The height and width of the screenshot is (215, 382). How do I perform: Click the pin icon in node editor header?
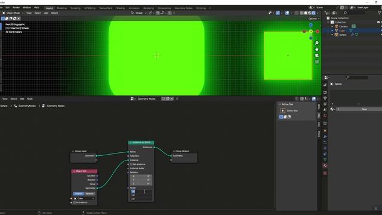[x=177, y=99]
